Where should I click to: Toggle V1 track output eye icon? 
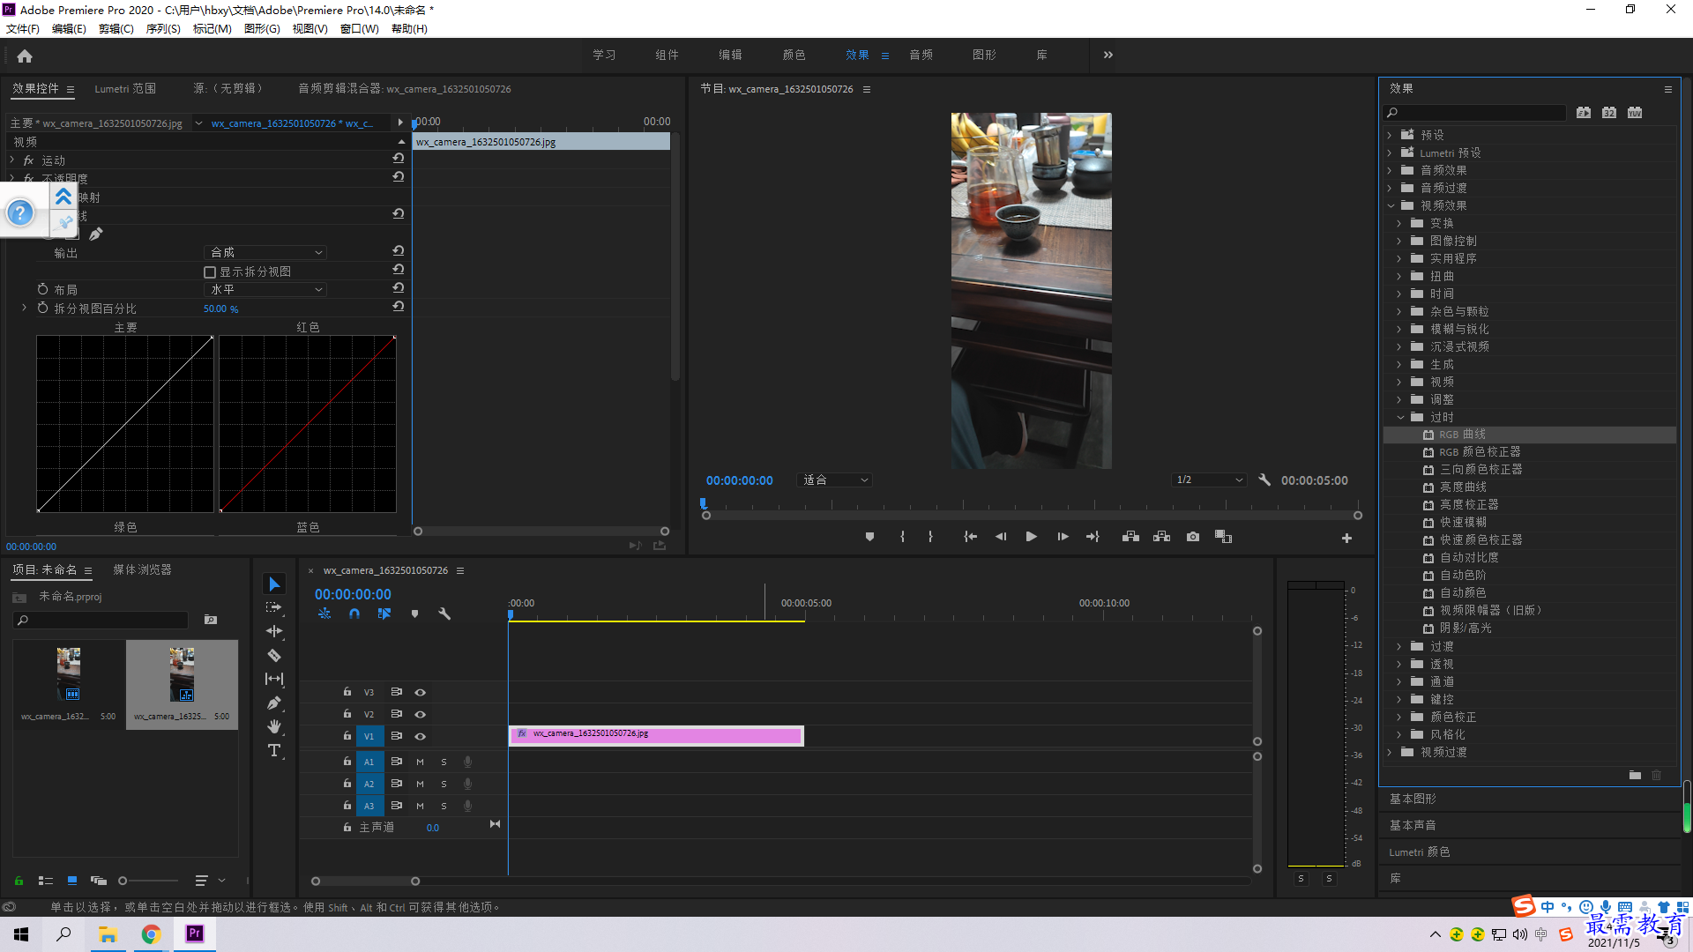pos(420,736)
